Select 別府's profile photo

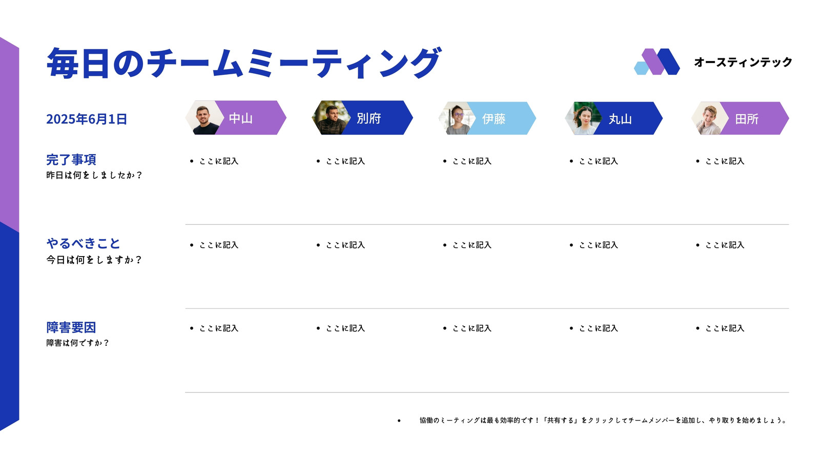331,118
